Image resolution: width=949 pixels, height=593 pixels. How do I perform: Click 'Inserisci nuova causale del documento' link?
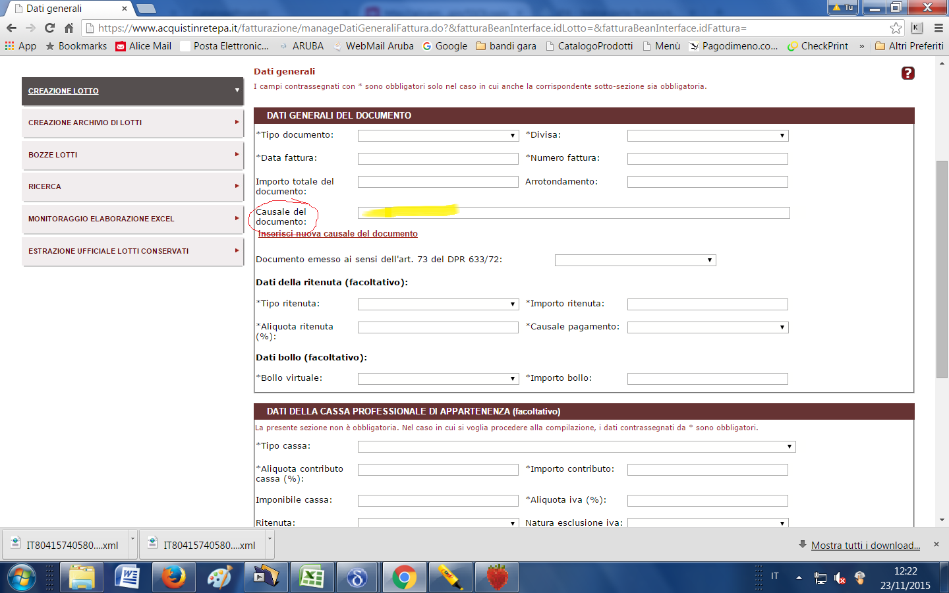coord(338,234)
